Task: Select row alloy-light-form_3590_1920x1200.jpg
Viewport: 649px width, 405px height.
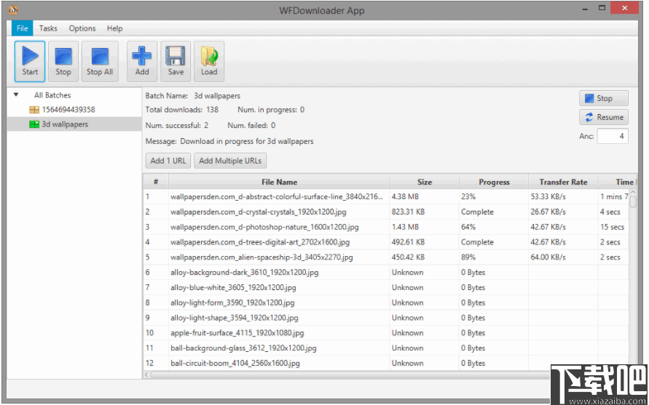Action: [x=386, y=302]
